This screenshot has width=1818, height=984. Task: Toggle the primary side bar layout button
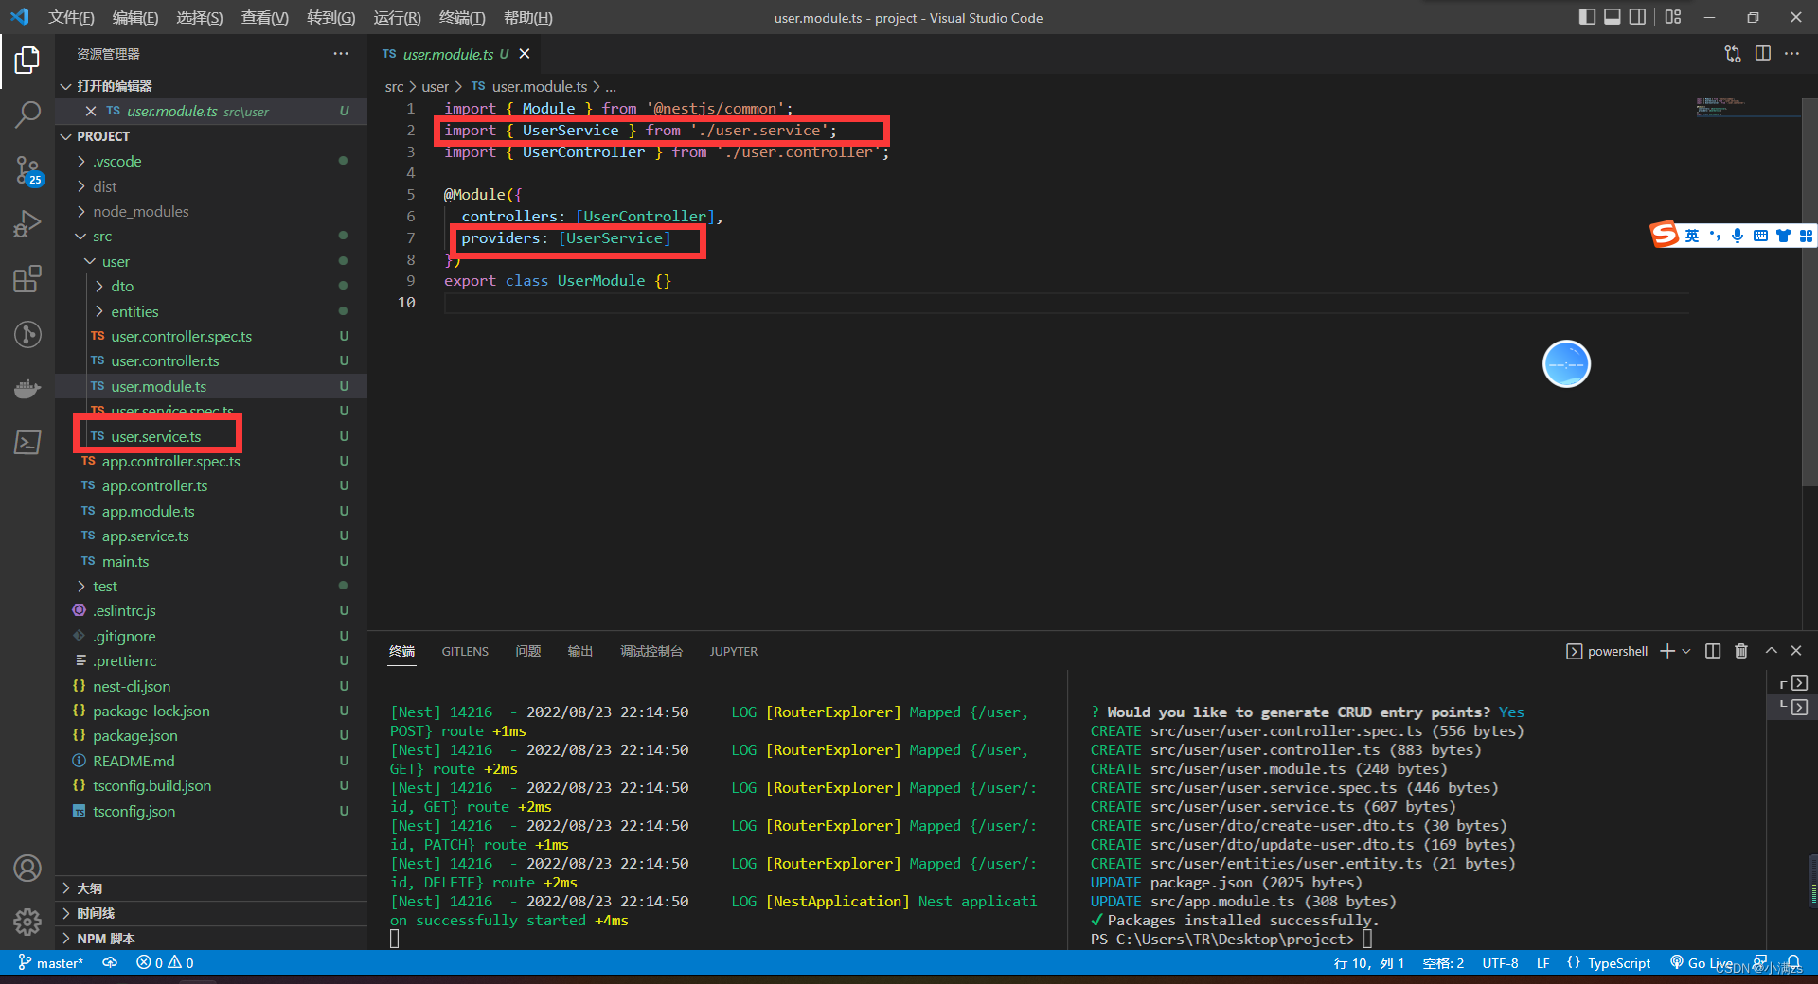click(x=1588, y=17)
